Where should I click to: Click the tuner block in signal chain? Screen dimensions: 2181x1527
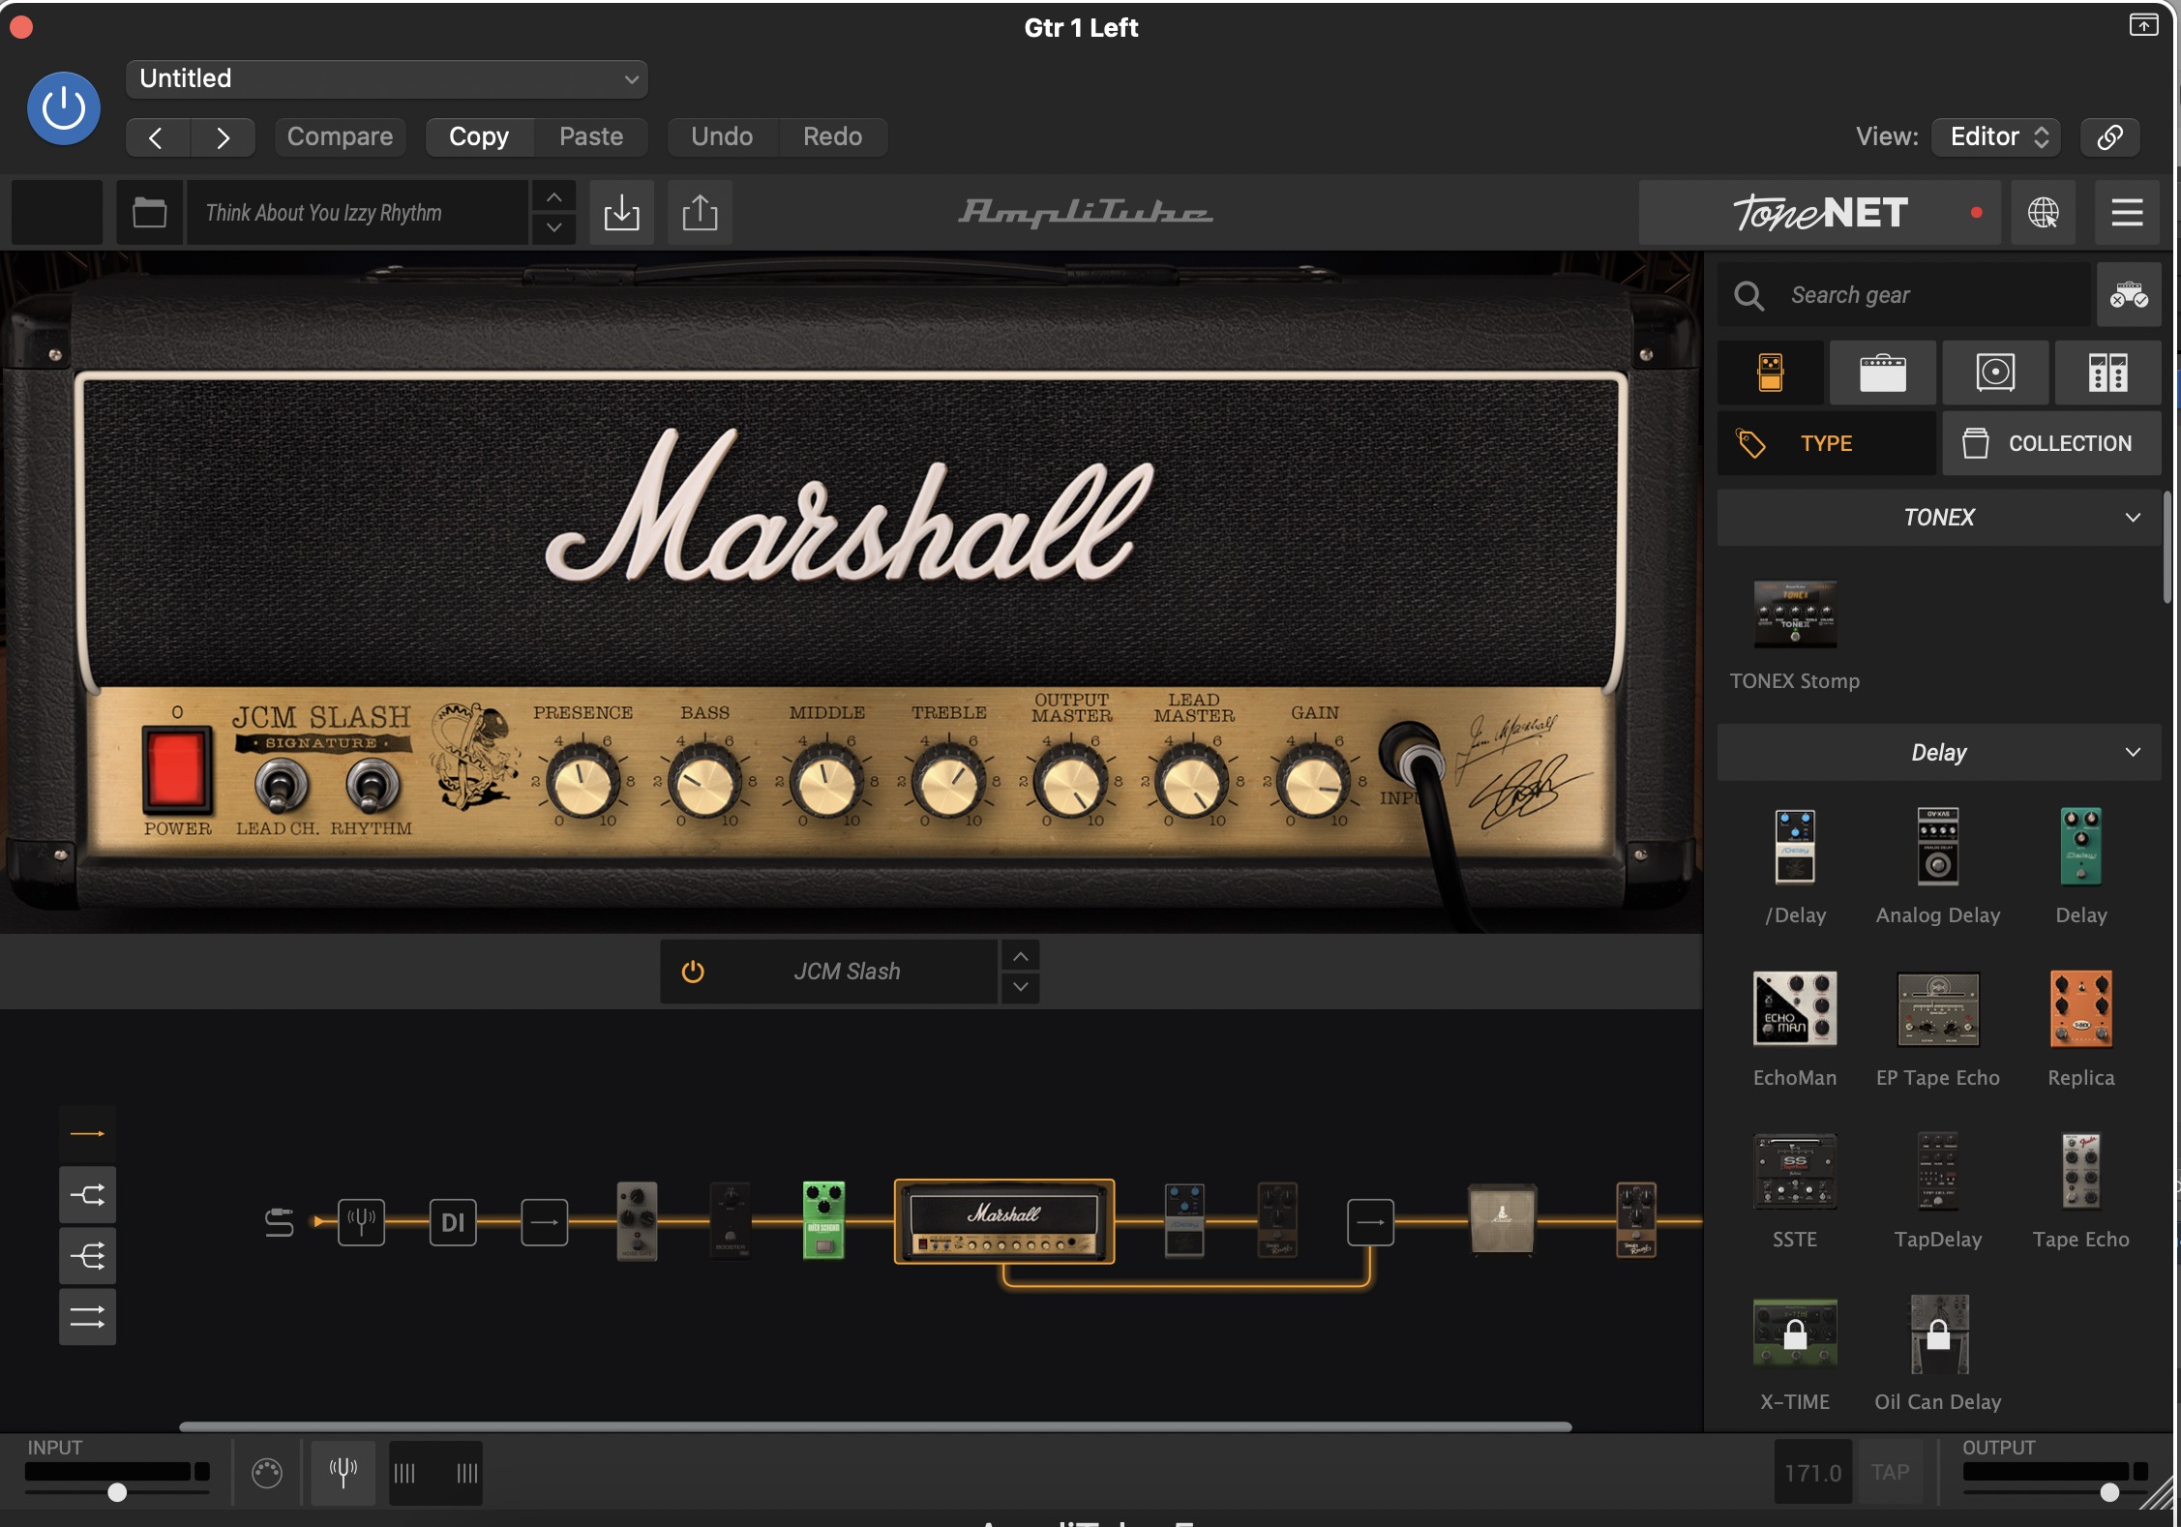pyautogui.click(x=361, y=1222)
